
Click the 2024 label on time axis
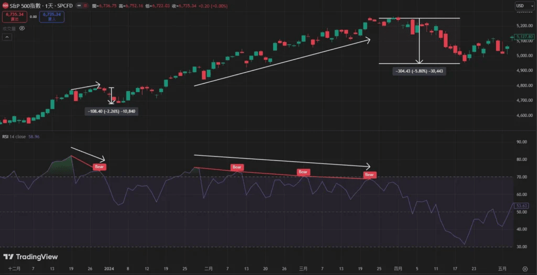tap(109, 269)
